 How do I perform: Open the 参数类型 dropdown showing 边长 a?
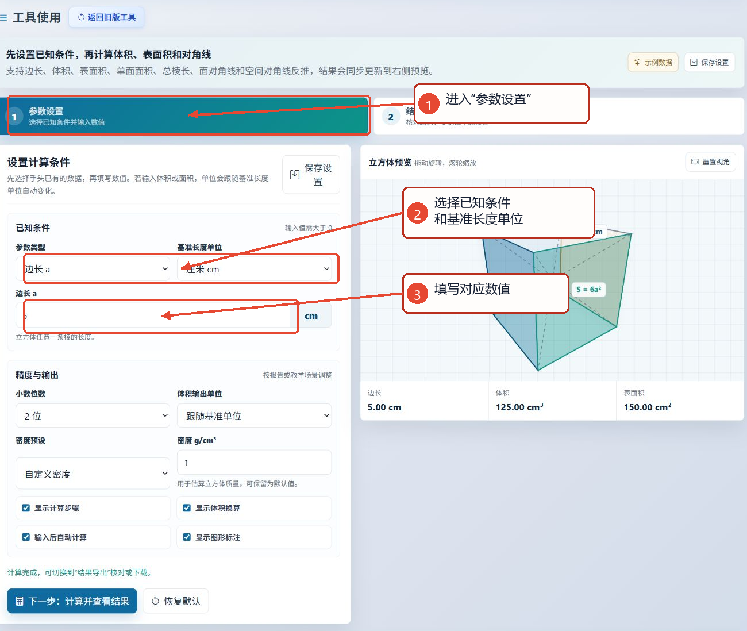pyautogui.click(x=93, y=269)
